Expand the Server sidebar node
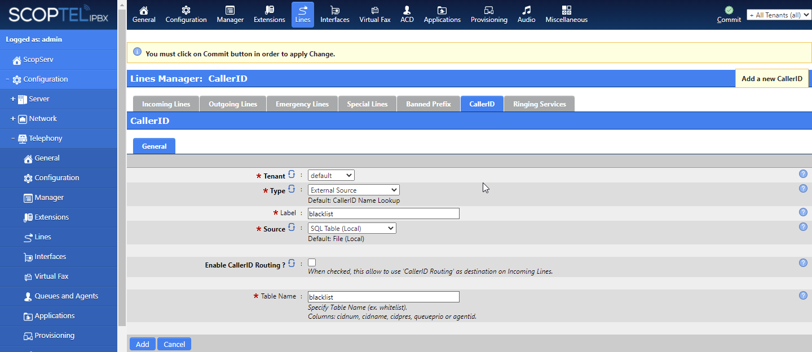The image size is (812, 352). [13, 99]
